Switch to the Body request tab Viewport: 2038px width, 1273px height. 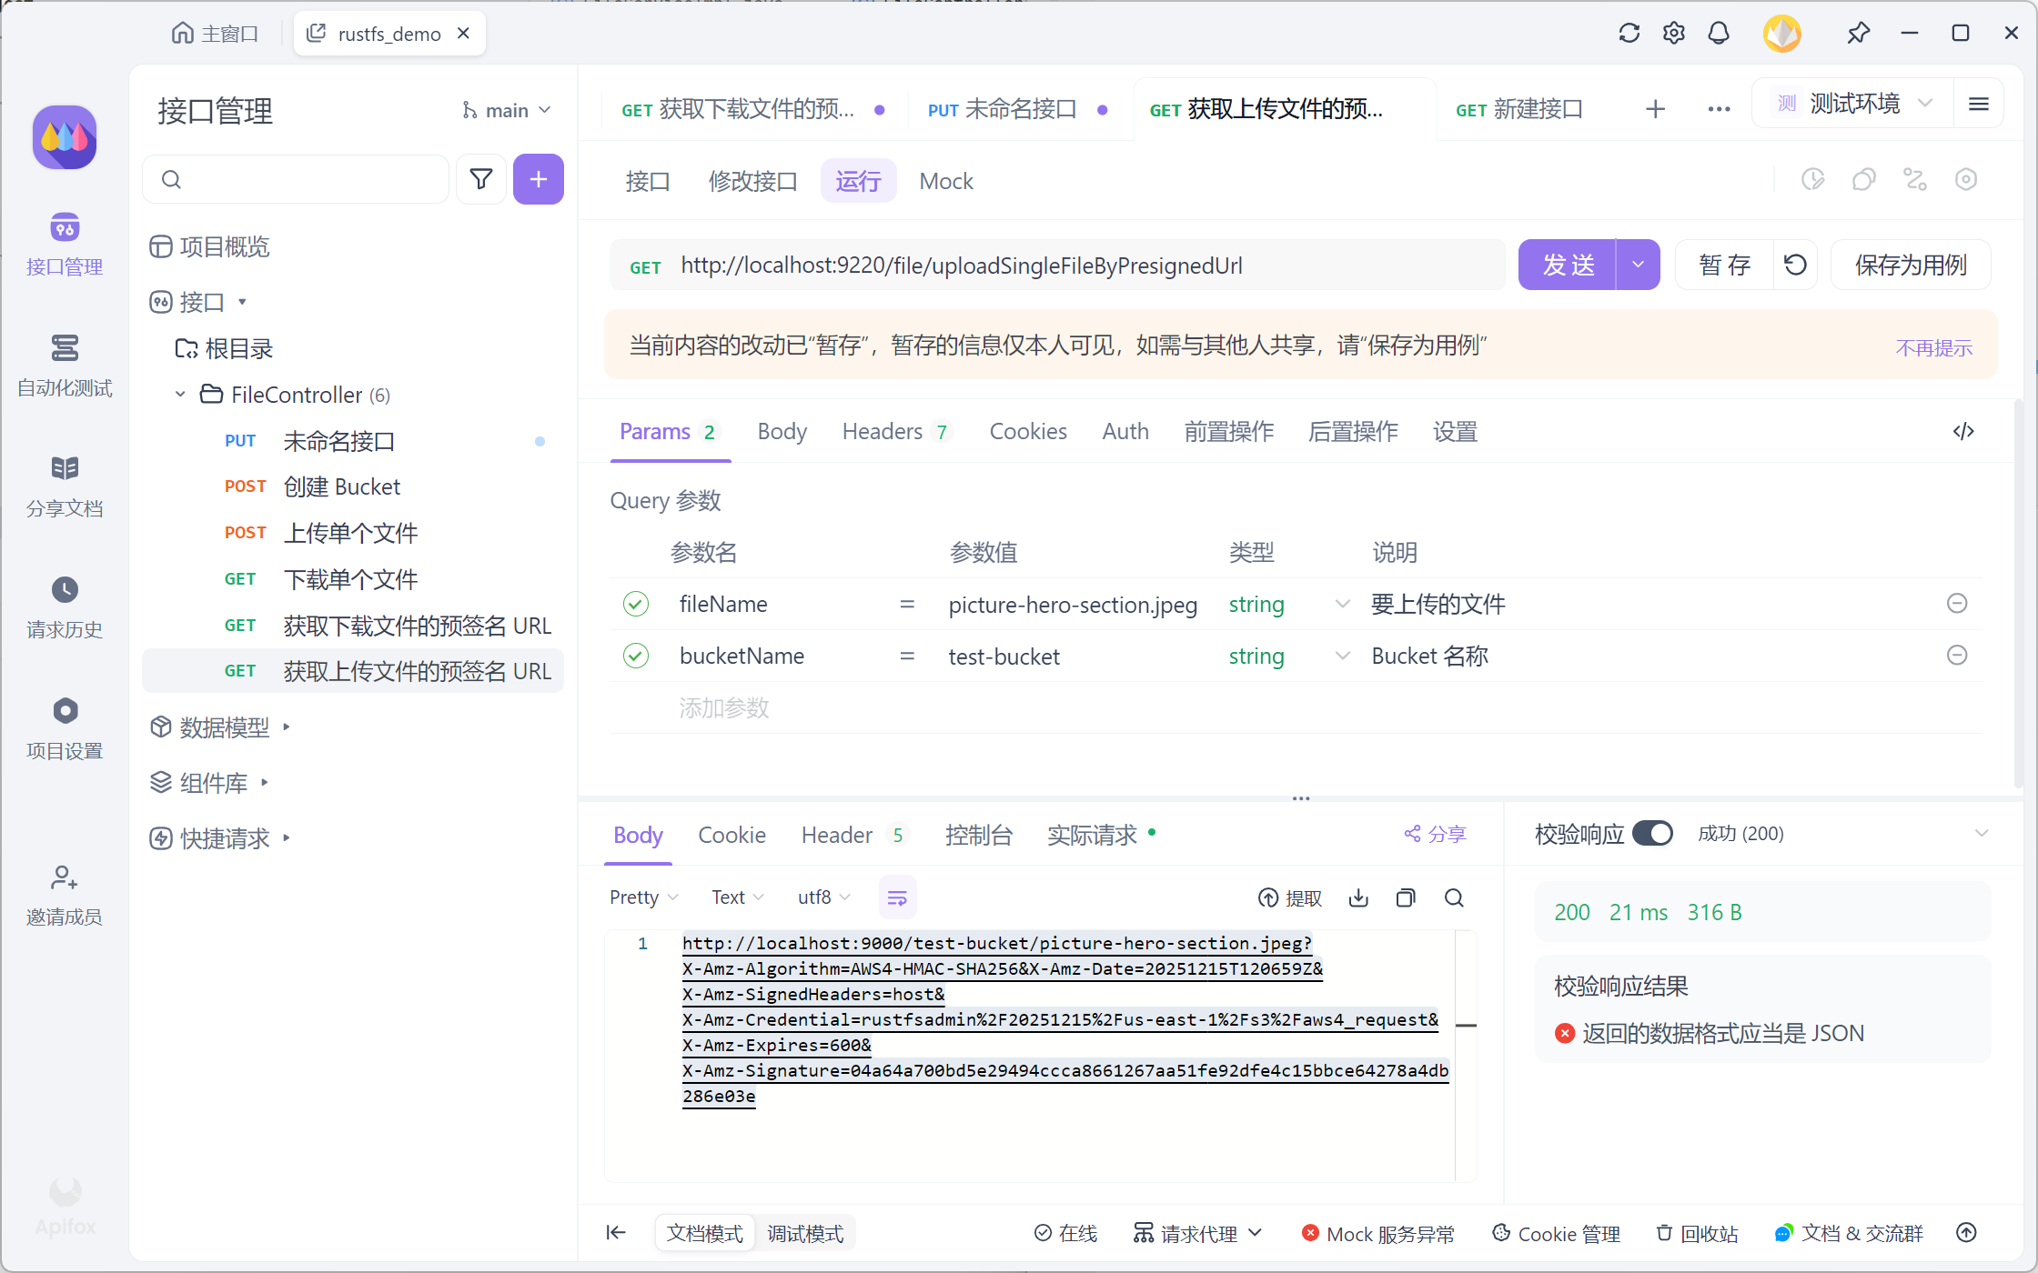[x=782, y=431]
